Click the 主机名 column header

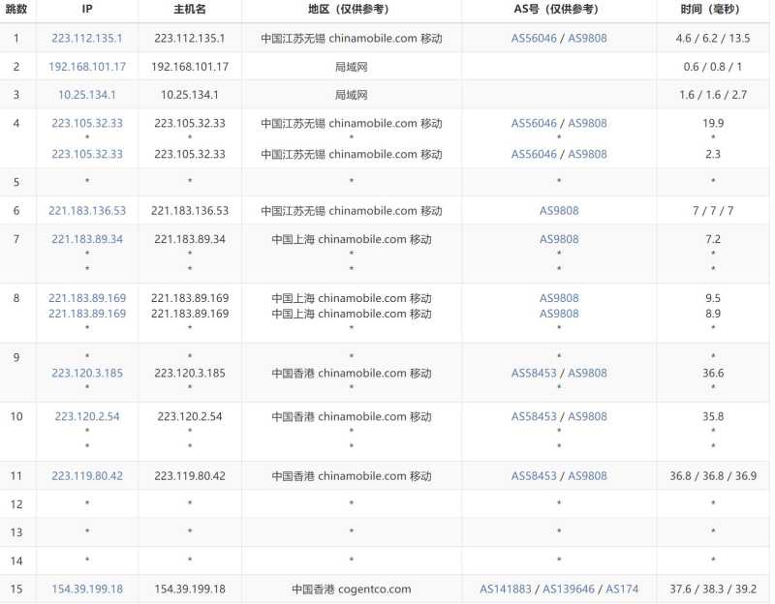(190, 10)
